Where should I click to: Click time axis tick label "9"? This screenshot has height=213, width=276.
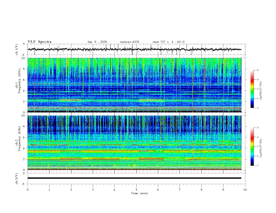point(223,190)
